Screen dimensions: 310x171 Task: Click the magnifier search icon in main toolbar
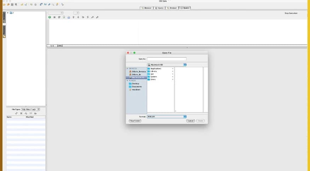pos(53,5)
